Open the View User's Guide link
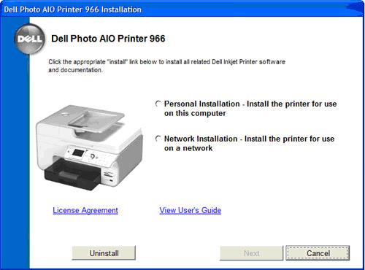The height and width of the screenshot is (270, 365). click(191, 210)
